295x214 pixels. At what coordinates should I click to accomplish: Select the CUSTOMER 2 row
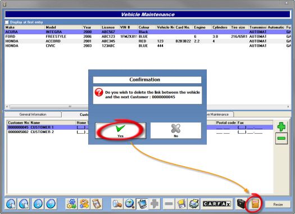(140, 132)
